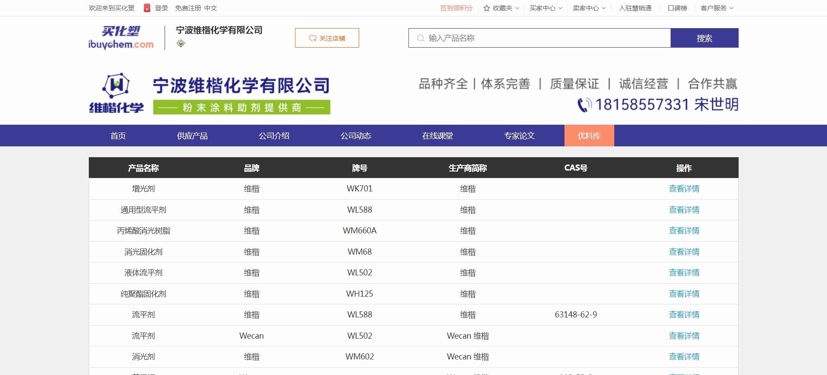Screen dimensions: 827x375
Task: Click 查看详情 for 液体流平剂 row
Action: click(684, 273)
